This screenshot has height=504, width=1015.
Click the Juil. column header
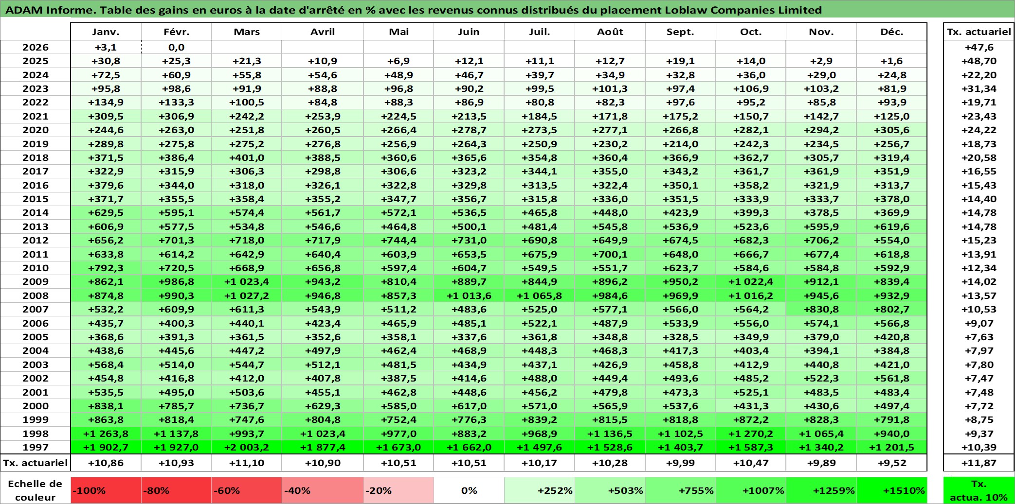coord(540,32)
